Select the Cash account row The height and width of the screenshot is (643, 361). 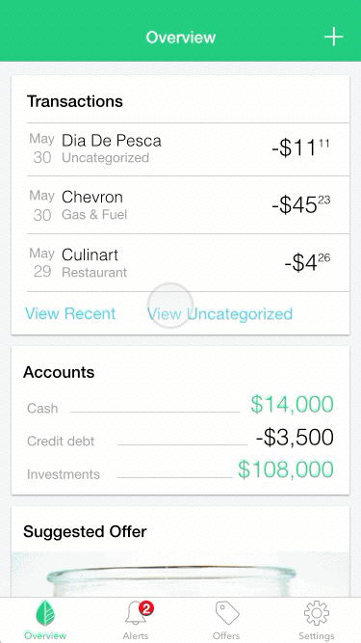click(x=180, y=405)
